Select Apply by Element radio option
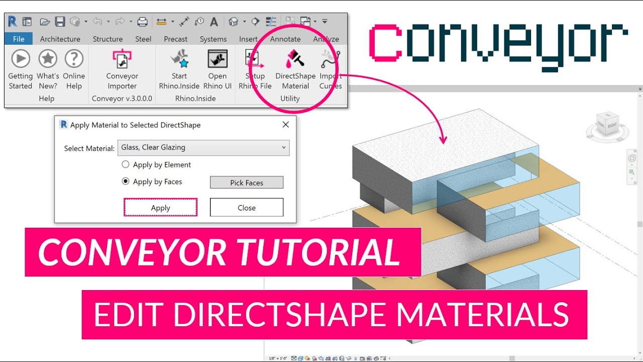This screenshot has width=643, height=362. click(x=126, y=164)
